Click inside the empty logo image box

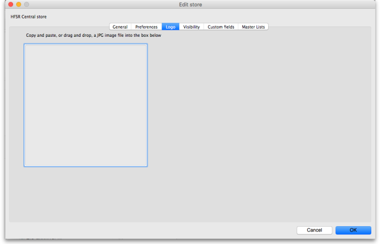coord(85,105)
